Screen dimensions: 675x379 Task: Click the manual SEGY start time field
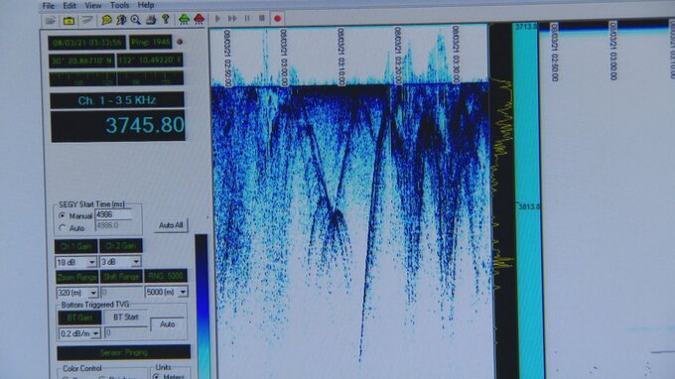tap(114, 214)
